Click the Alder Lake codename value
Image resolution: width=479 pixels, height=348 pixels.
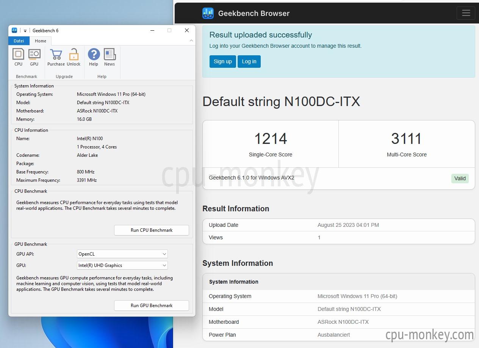point(87,155)
